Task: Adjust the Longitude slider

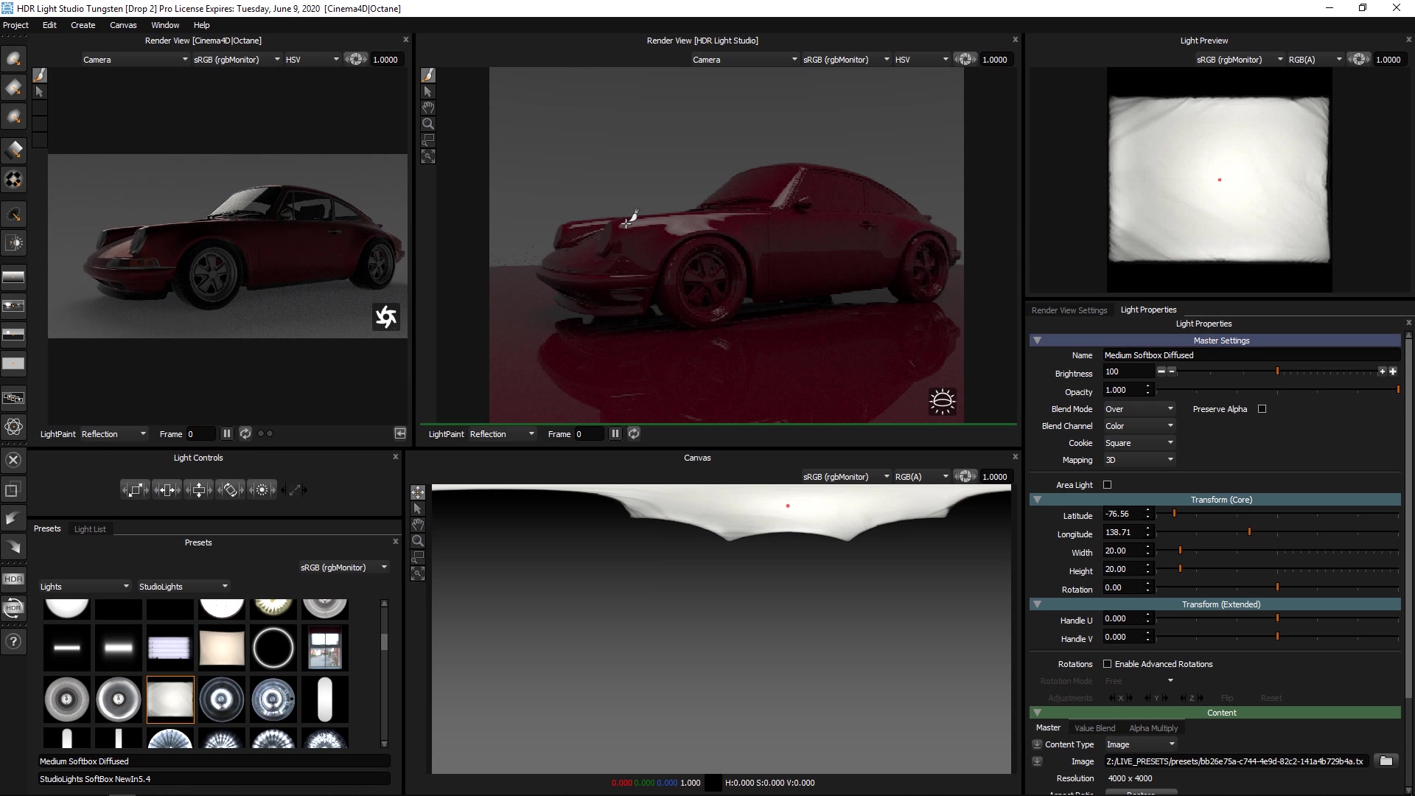Action: [1277, 532]
